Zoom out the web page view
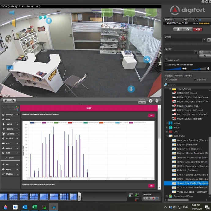This screenshot has width=211, height=211. tap(140, 103)
